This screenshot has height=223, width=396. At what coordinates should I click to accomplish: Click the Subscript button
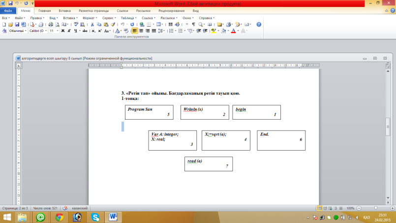point(93,31)
